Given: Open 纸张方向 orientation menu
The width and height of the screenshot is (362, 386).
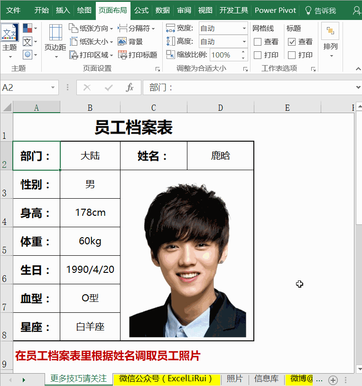Looking at the screenshot, I should [91, 29].
